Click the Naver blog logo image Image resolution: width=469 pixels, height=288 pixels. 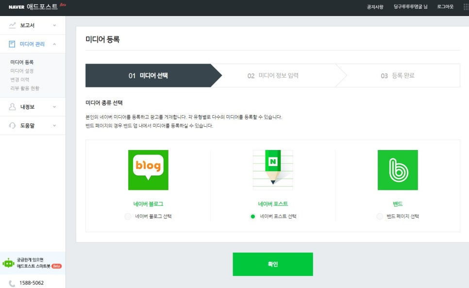(x=149, y=170)
